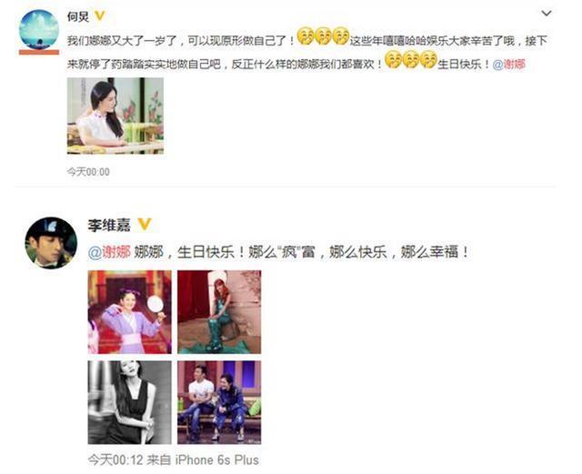
Task: Open the 何炅 username link
Action: 78,16
